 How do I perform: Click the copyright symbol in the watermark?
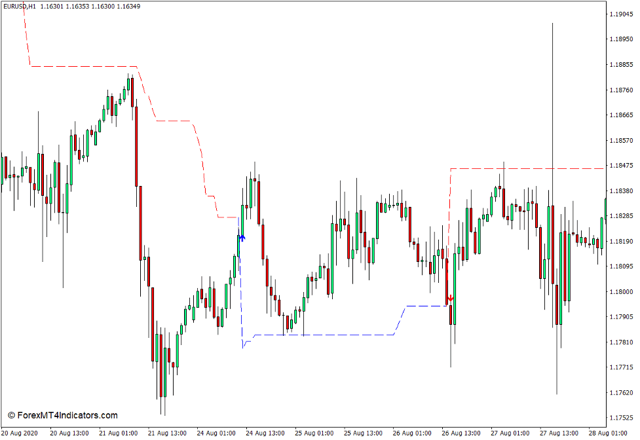[11, 416]
